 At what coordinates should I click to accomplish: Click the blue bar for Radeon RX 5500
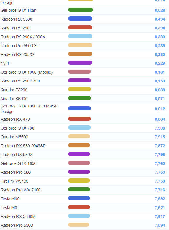coord(80,19)
